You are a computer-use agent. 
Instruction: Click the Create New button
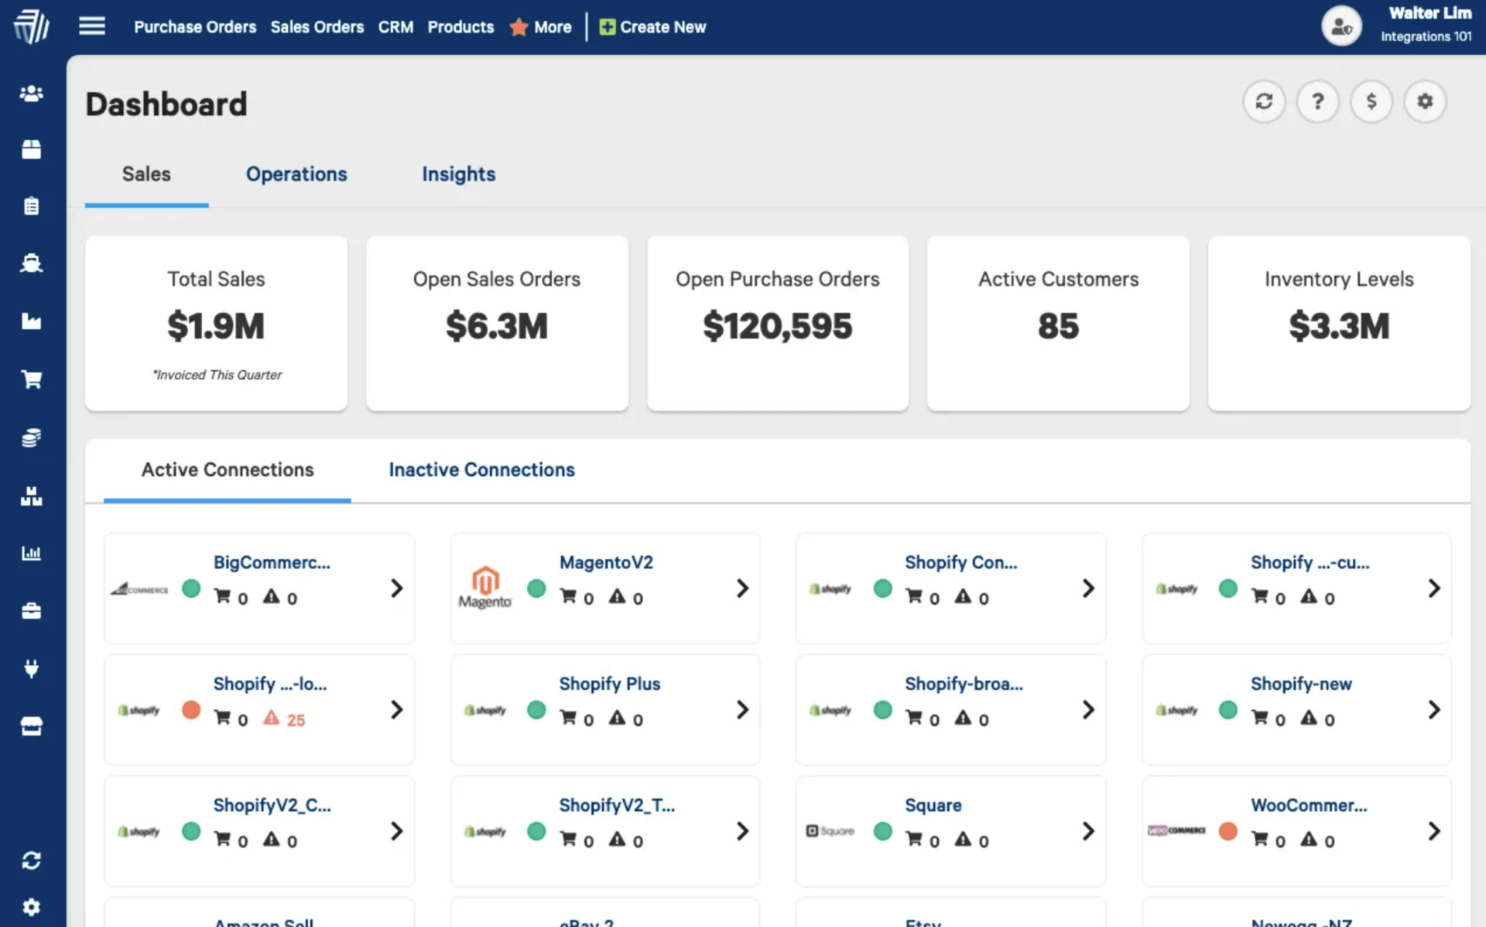[653, 26]
